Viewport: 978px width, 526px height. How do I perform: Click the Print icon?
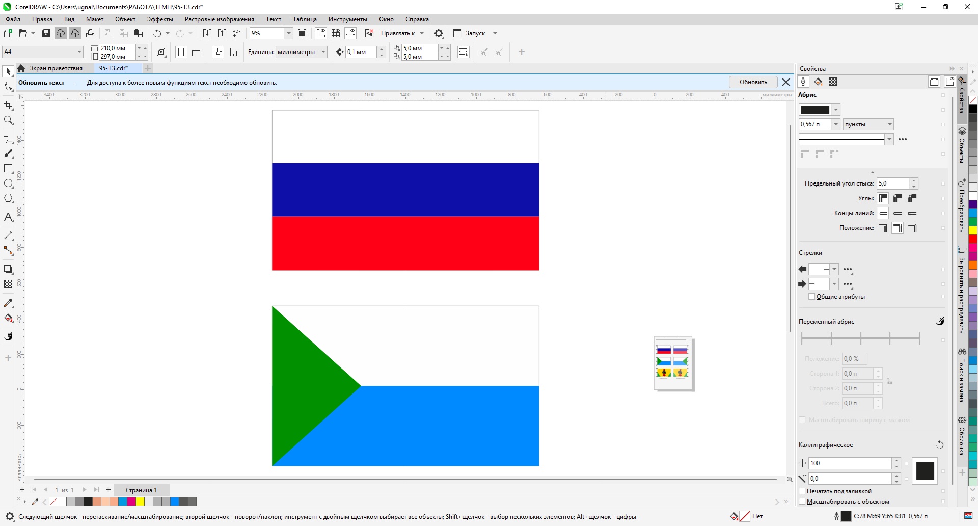pos(90,33)
